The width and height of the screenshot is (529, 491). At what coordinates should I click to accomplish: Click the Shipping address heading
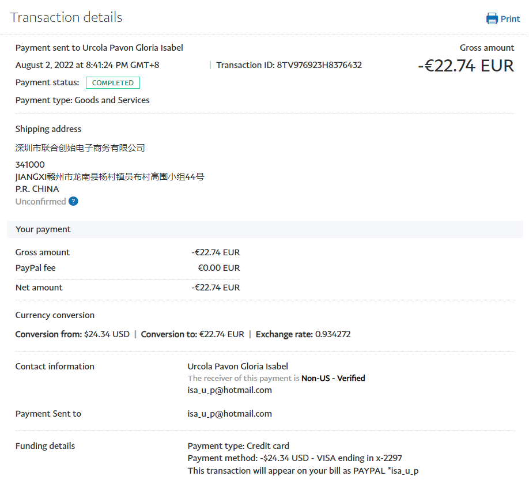(x=48, y=129)
